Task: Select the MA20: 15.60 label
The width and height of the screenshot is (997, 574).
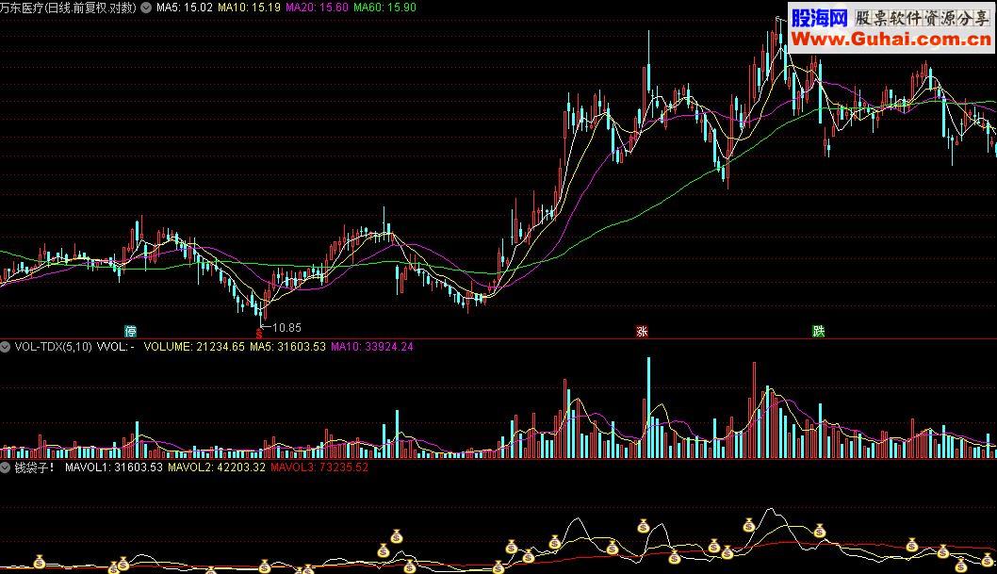Action: click(317, 8)
